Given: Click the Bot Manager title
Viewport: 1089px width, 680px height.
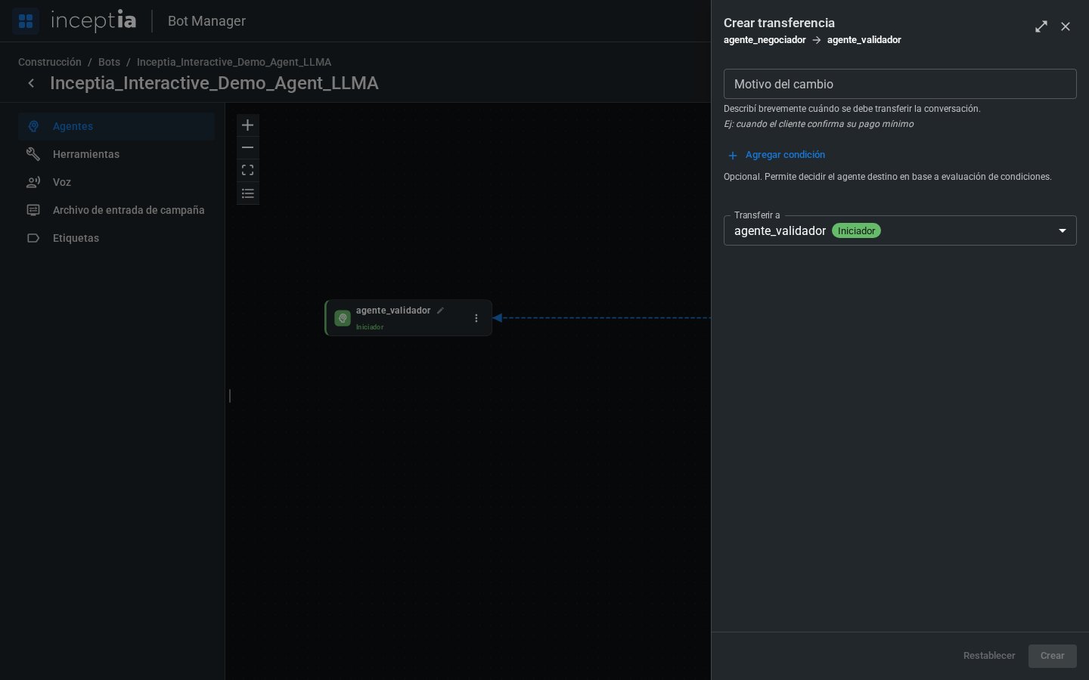Looking at the screenshot, I should point(206,21).
